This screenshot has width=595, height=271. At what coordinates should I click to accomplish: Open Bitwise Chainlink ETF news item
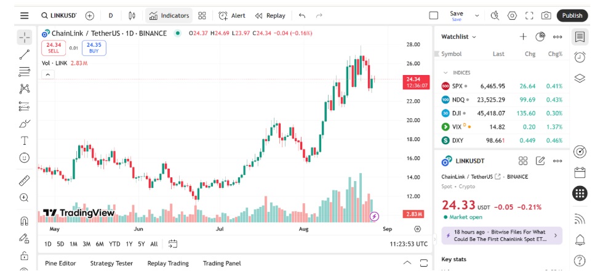pyautogui.click(x=501, y=236)
